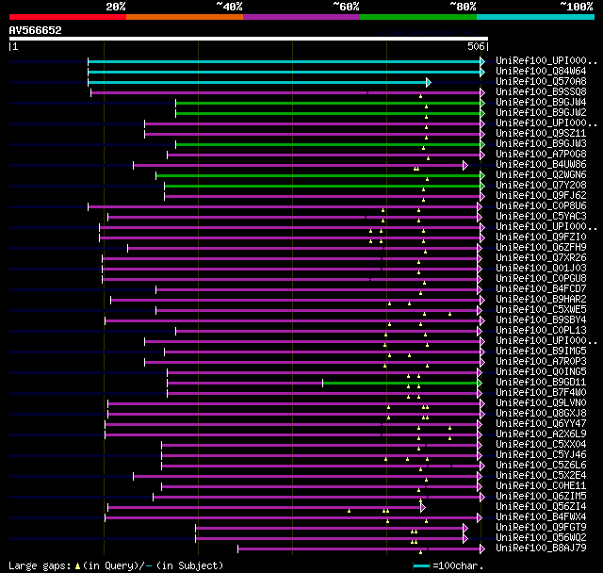Click the cyan 100char scale bar

(421, 566)
